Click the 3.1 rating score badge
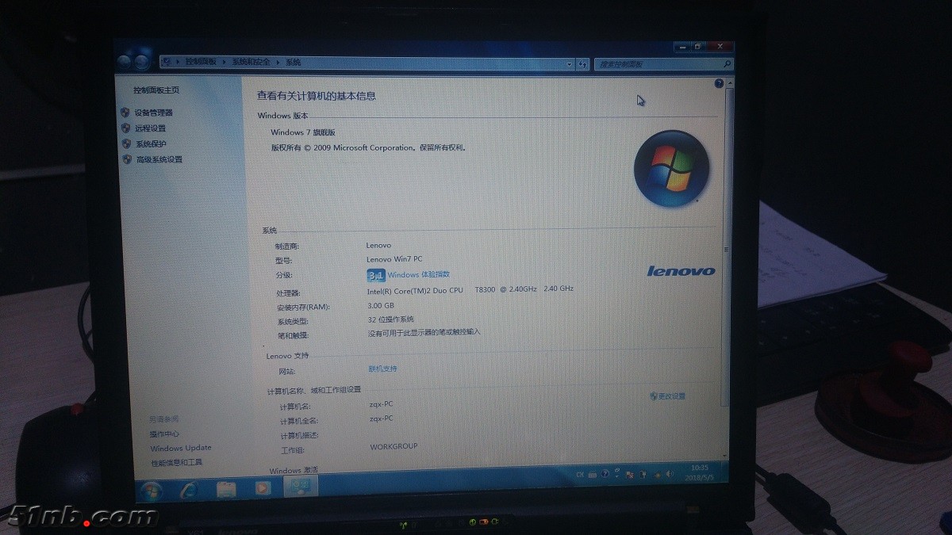952x535 pixels. pyautogui.click(x=375, y=275)
